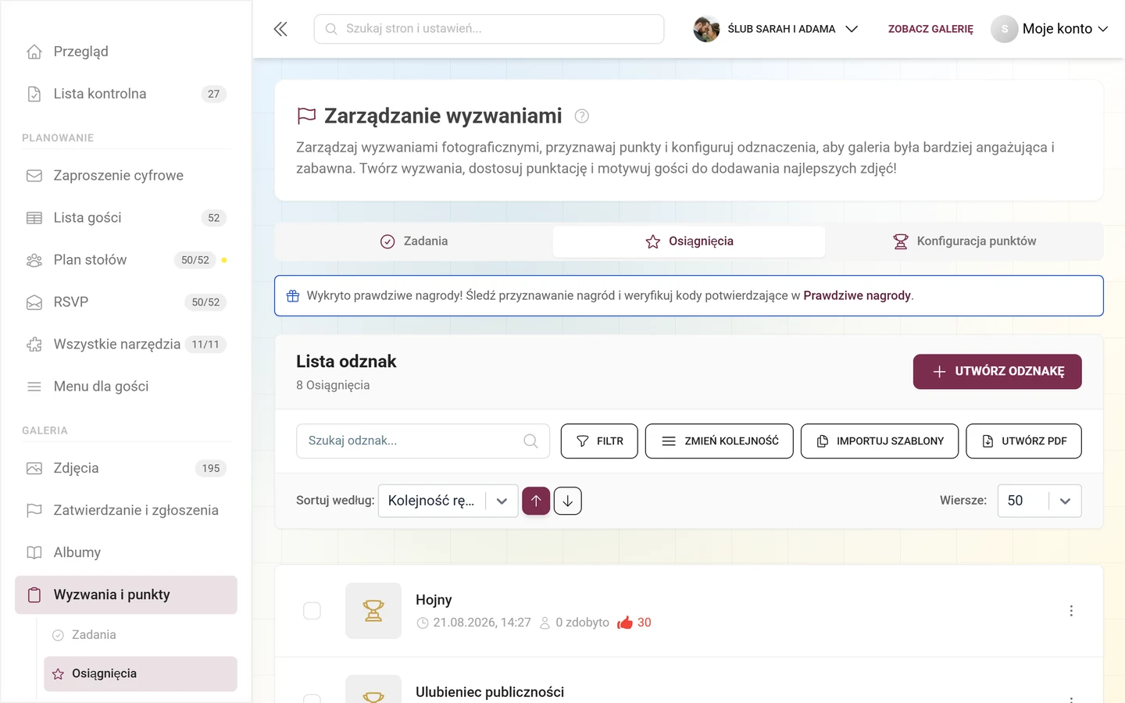Viewport: 1125px width, 703px height.
Task: Open the Wiersze rows-per-page dropdown
Action: 1039,501
